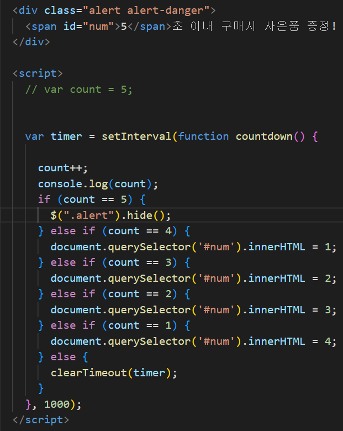Click the 'alert alert-danger' class value
Image resolution: width=343 pixels, height=431 pixels.
146,10
